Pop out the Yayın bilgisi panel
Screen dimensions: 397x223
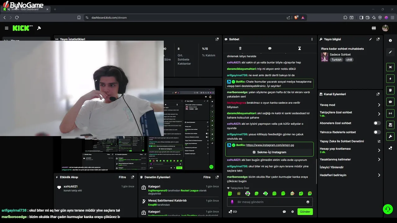(x=378, y=39)
